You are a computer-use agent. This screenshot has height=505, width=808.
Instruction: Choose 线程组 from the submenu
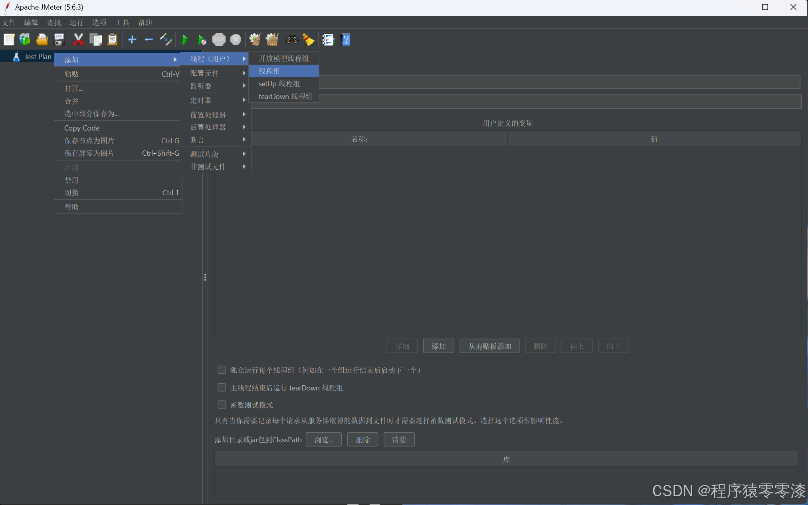[x=283, y=71]
